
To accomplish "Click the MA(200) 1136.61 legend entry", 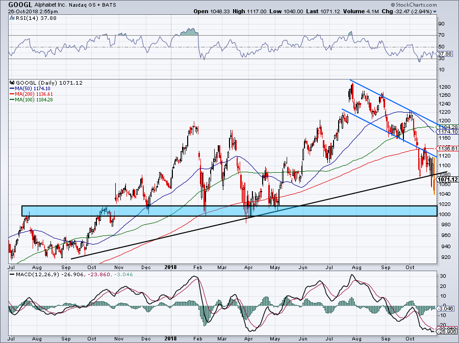I will coord(31,94).
